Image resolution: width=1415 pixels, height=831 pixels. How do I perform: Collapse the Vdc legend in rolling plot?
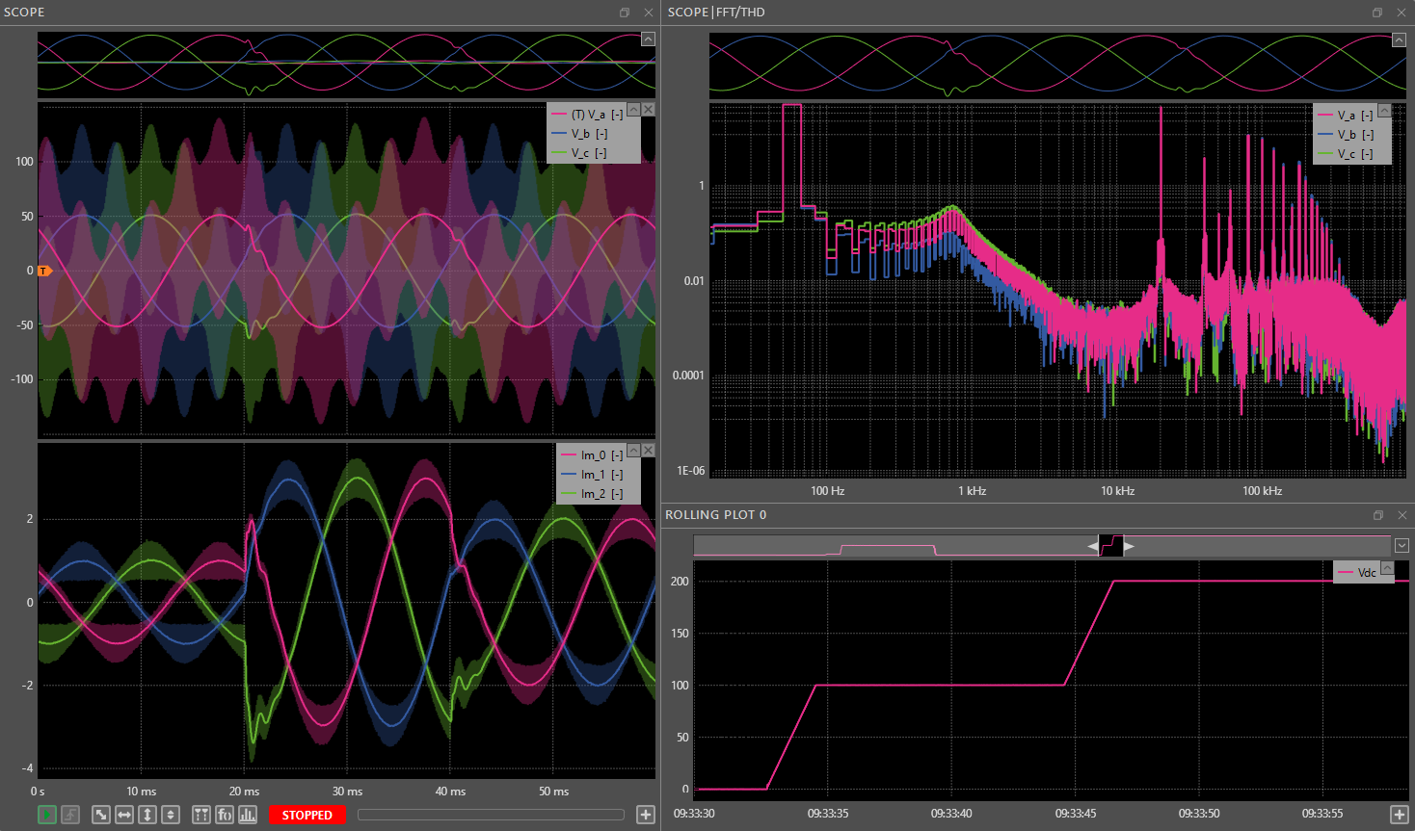tap(1387, 568)
